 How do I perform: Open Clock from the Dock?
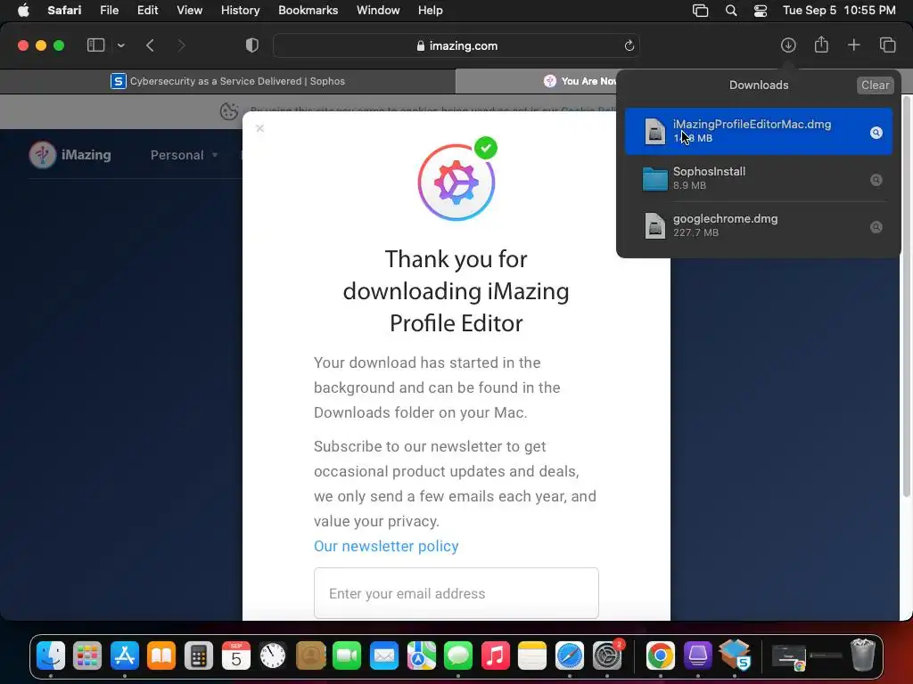273,656
